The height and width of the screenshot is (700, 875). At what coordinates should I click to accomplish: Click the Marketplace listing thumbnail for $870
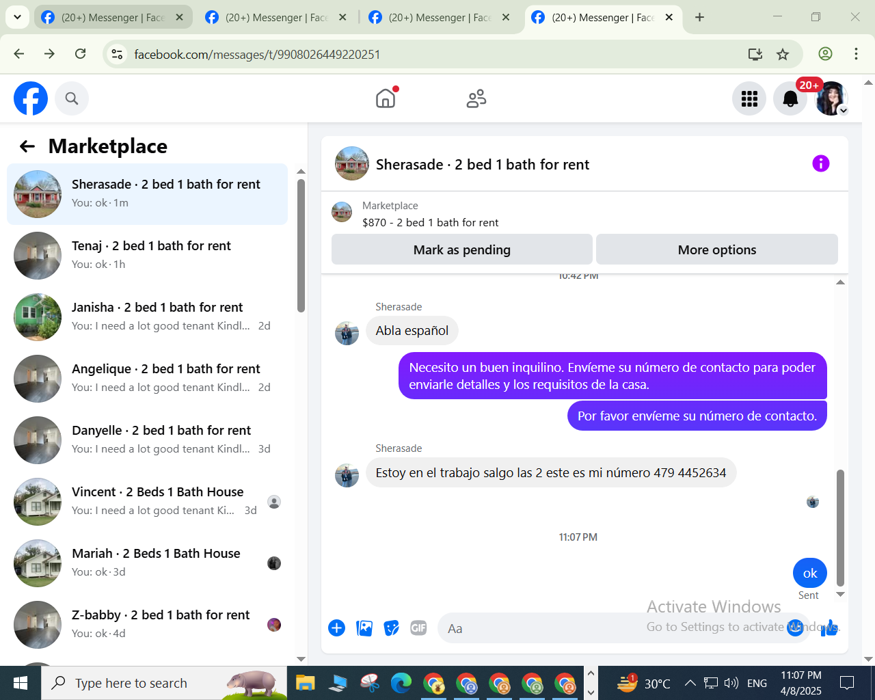342,212
